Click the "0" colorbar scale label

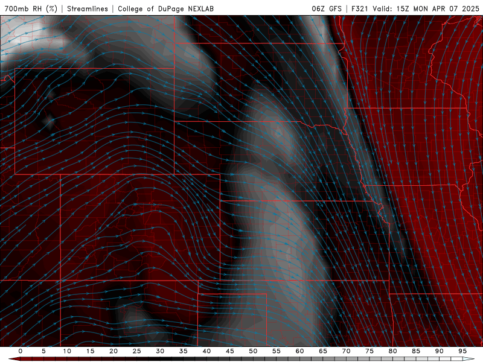21,351
